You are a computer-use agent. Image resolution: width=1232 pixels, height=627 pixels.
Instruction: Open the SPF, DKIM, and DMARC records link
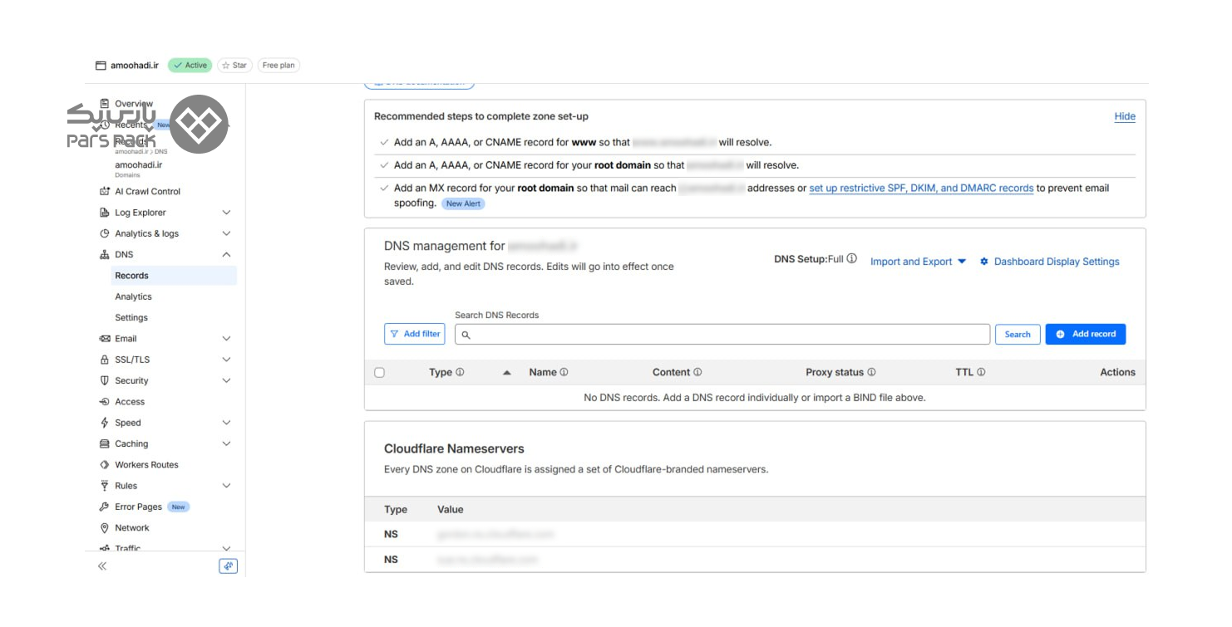[x=920, y=189]
